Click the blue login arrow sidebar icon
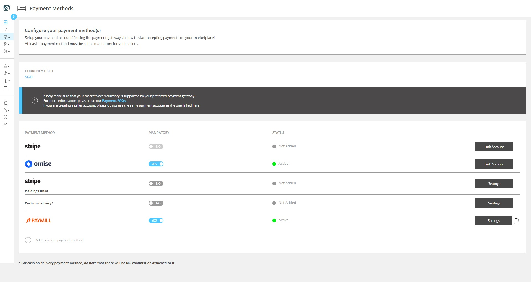This screenshot has width=531, height=282. (6, 22)
